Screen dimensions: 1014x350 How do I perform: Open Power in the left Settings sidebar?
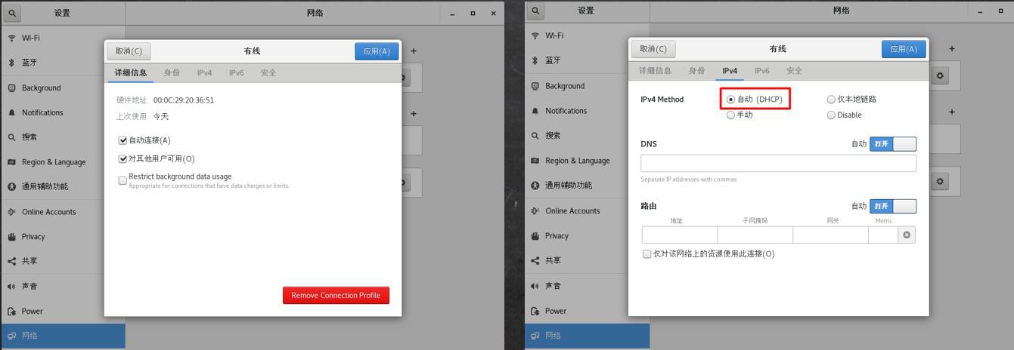[x=32, y=311]
